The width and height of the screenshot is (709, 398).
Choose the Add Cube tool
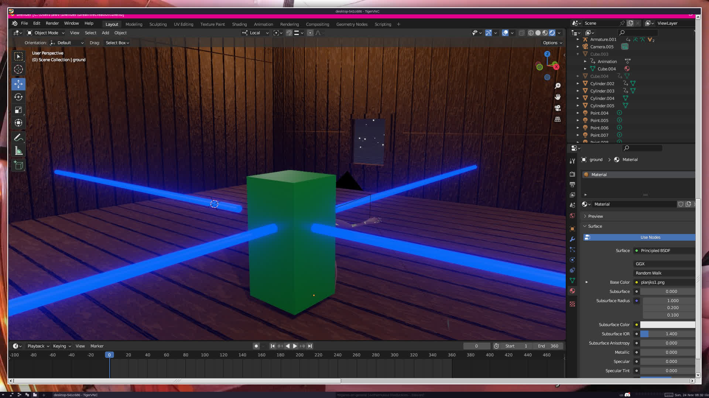[18, 165]
